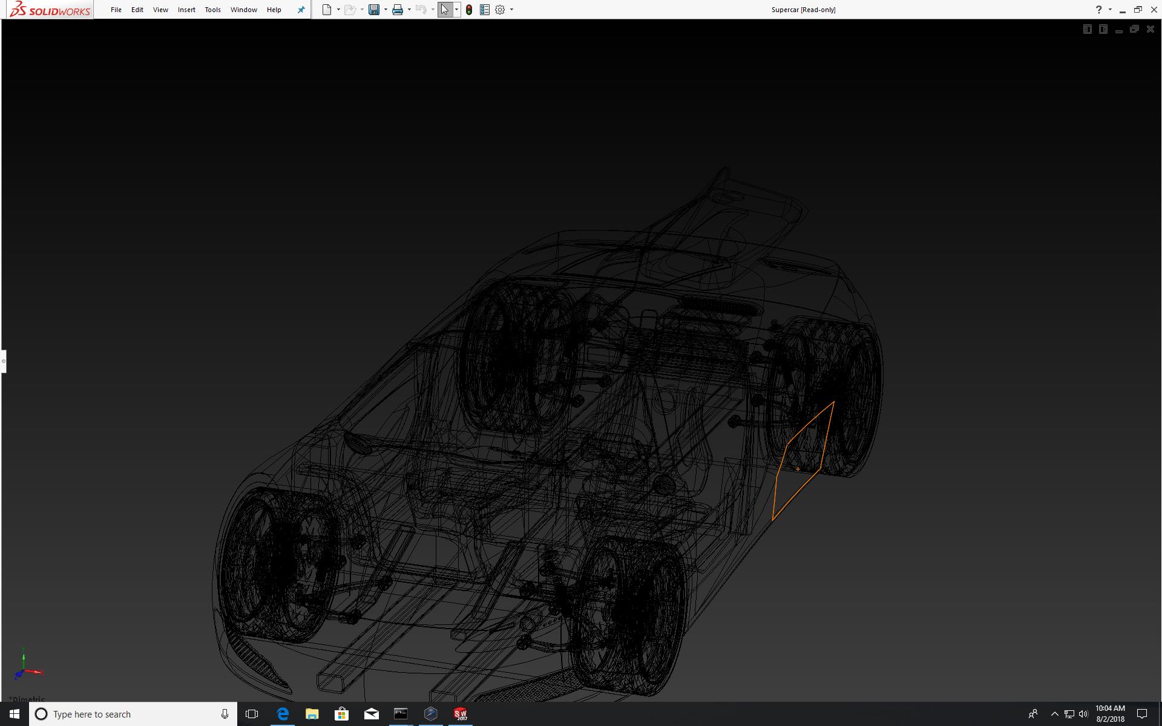Open the Options gear icon
1162x726 pixels.
pos(500,10)
